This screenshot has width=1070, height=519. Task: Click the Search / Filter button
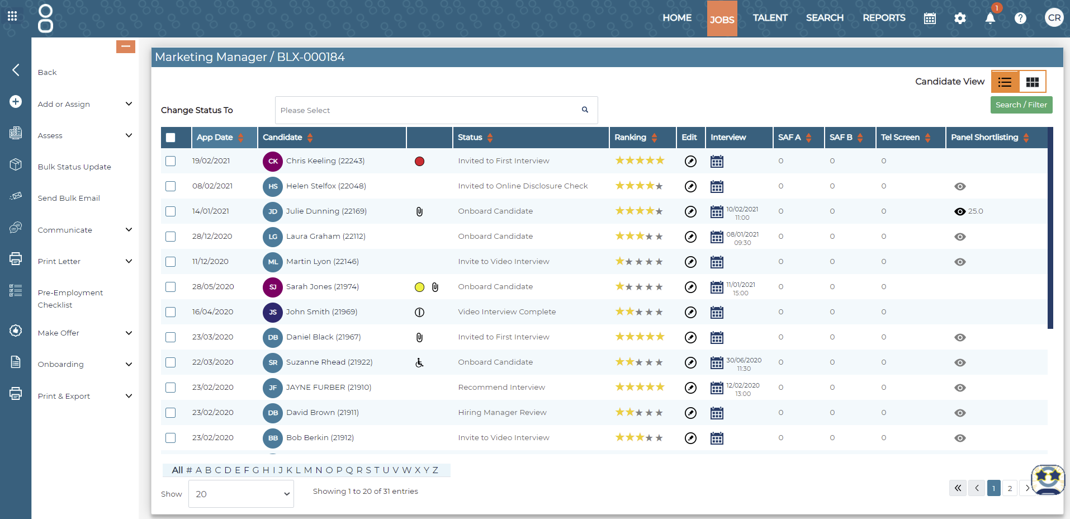[1021, 105]
